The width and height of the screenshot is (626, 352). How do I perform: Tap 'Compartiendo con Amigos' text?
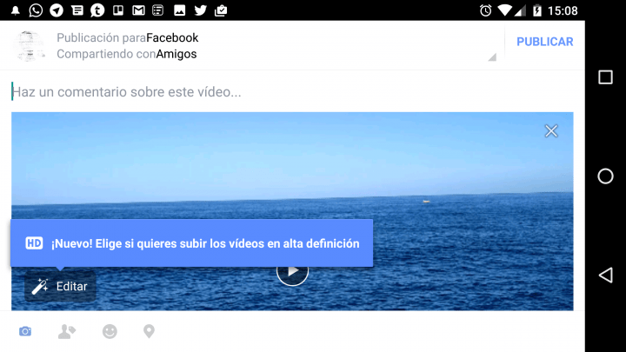pos(127,54)
